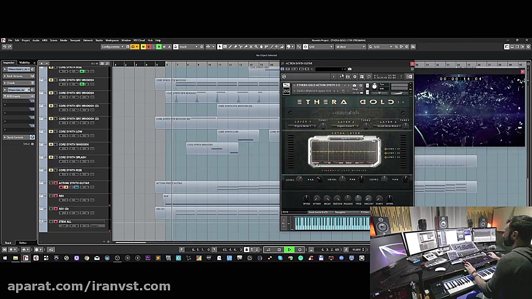Open the Configurations dropdown
The width and height of the screenshot is (532, 299).
click(x=111, y=47)
